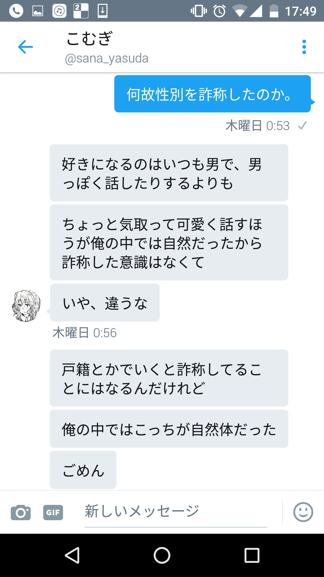This screenshot has height=577, width=324.
Task: Tap the blue back arrow
Action: (25, 47)
